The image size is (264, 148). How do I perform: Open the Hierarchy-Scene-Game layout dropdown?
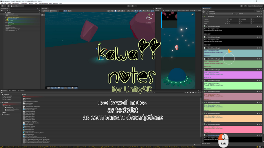pyautogui.click(x=255, y=6)
